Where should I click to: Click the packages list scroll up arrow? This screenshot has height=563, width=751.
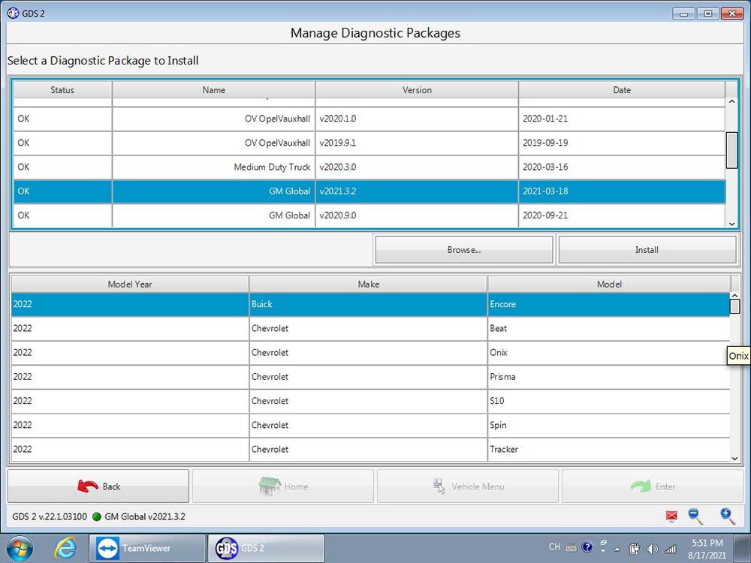pos(731,101)
